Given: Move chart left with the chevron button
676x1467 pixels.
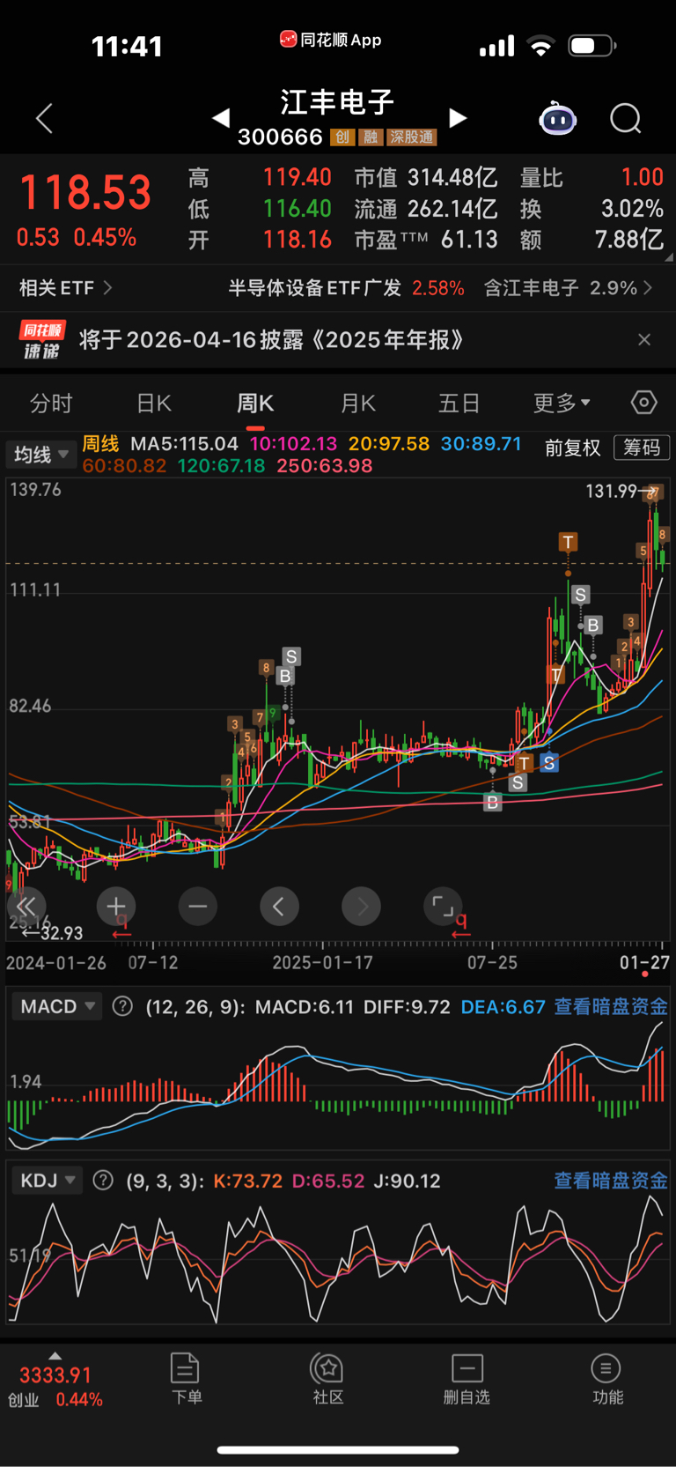Looking at the screenshot, I should point(279,906).
